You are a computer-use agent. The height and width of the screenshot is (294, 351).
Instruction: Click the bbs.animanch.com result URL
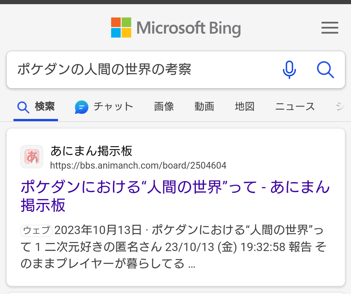[138, 165]
